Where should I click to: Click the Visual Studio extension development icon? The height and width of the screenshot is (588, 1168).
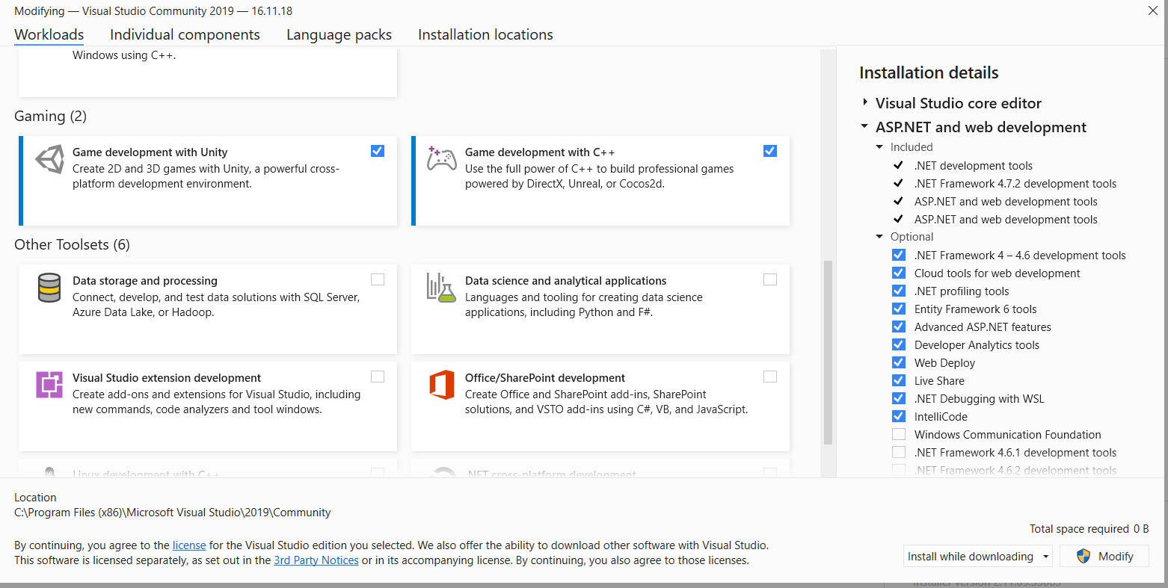click(49, 385)
